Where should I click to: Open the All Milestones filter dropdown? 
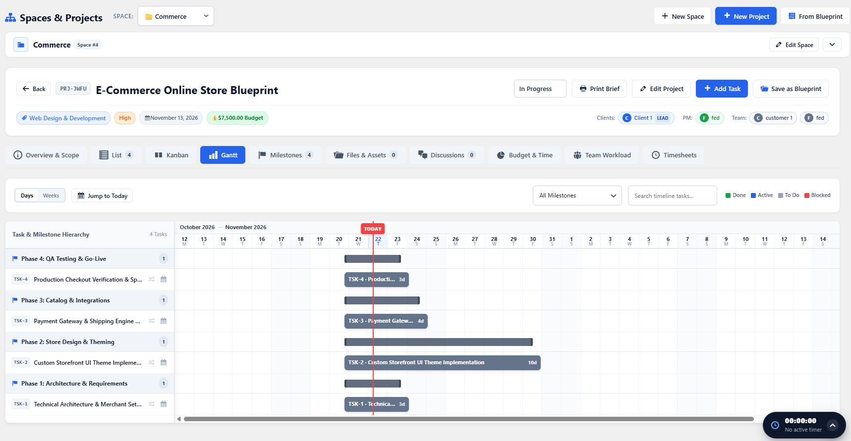pyautogui.click(x=577, y=196)
